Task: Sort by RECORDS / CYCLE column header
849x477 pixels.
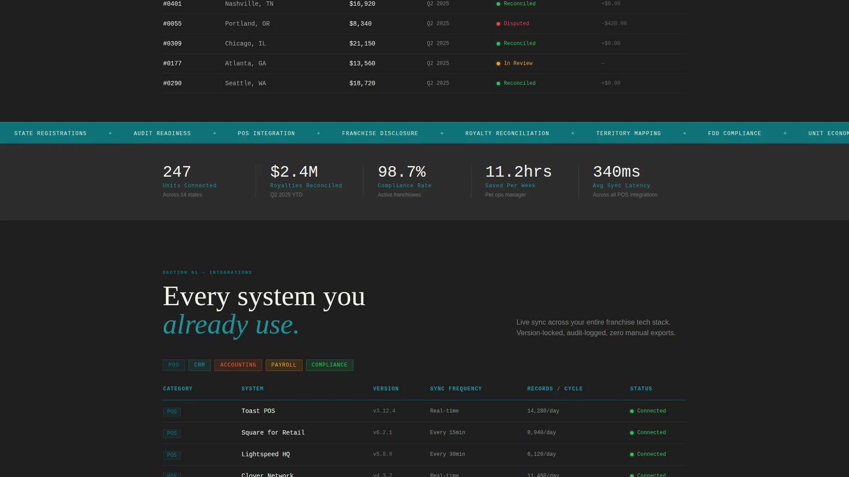Action: pyautogui.click(x=555, y=389)
